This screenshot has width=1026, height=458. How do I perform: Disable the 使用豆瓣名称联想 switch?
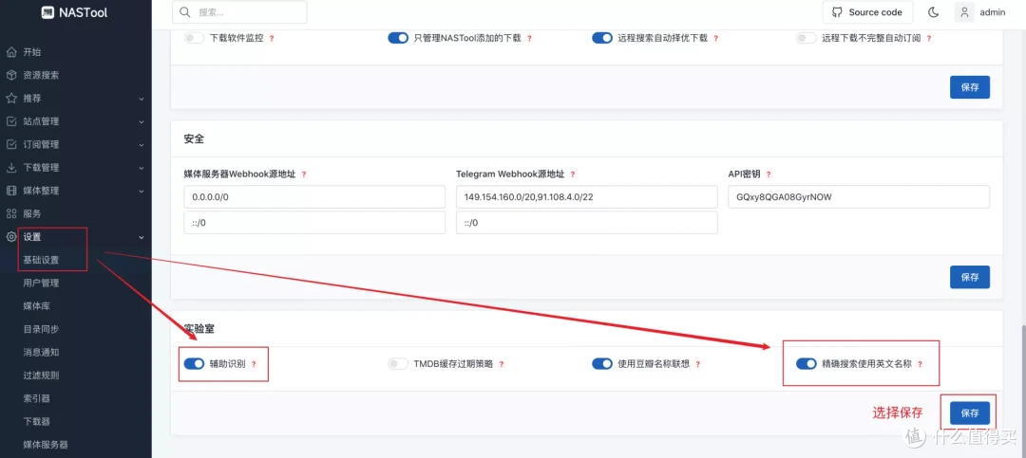602,364
